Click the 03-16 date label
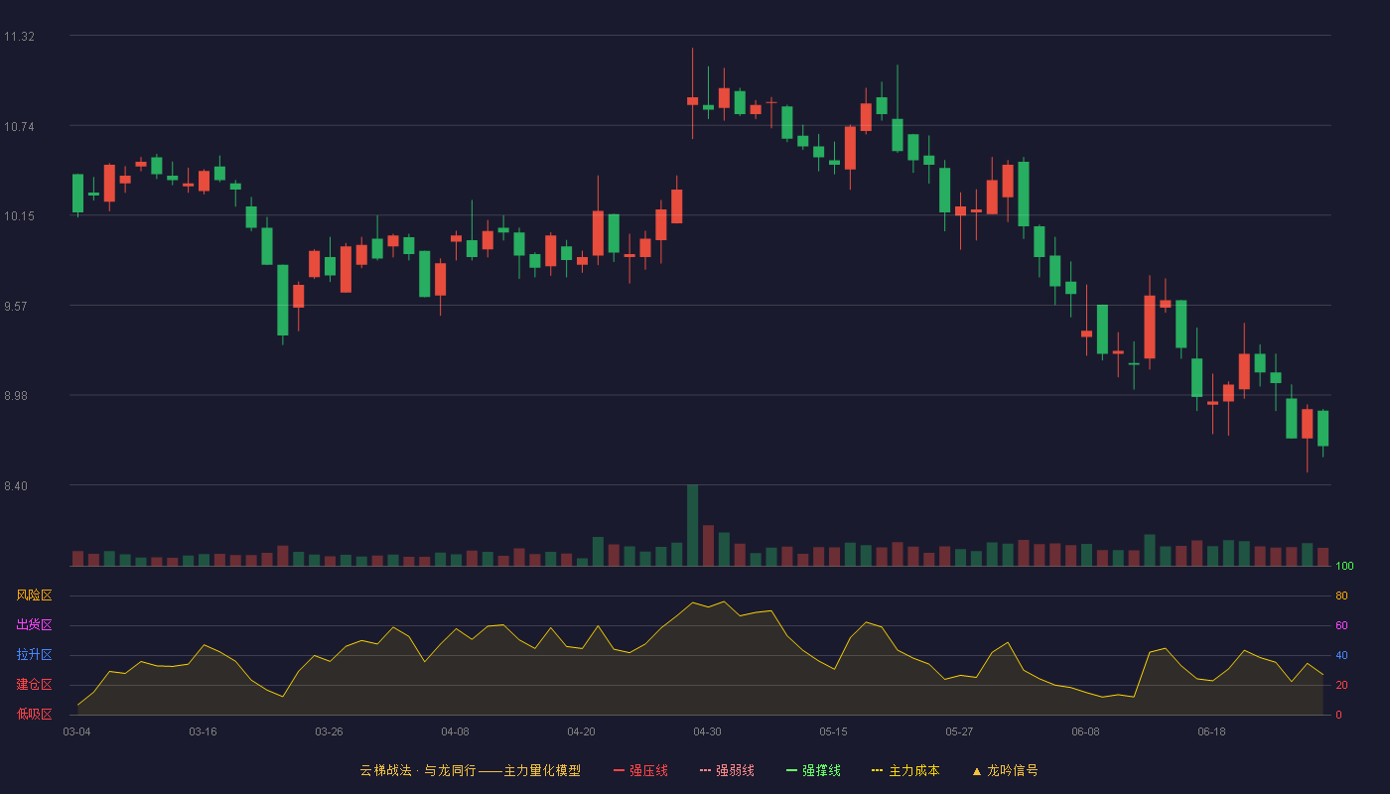This screenshot has height=794, width=1390. click(203, 731)
